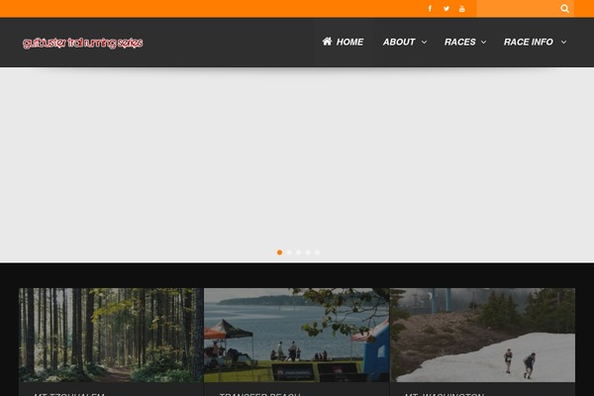Select the second slider pagination dot

289,252
